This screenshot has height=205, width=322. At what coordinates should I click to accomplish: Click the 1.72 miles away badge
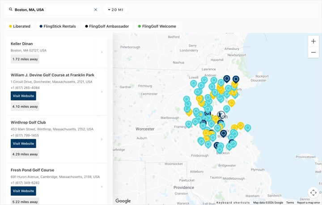25,59
